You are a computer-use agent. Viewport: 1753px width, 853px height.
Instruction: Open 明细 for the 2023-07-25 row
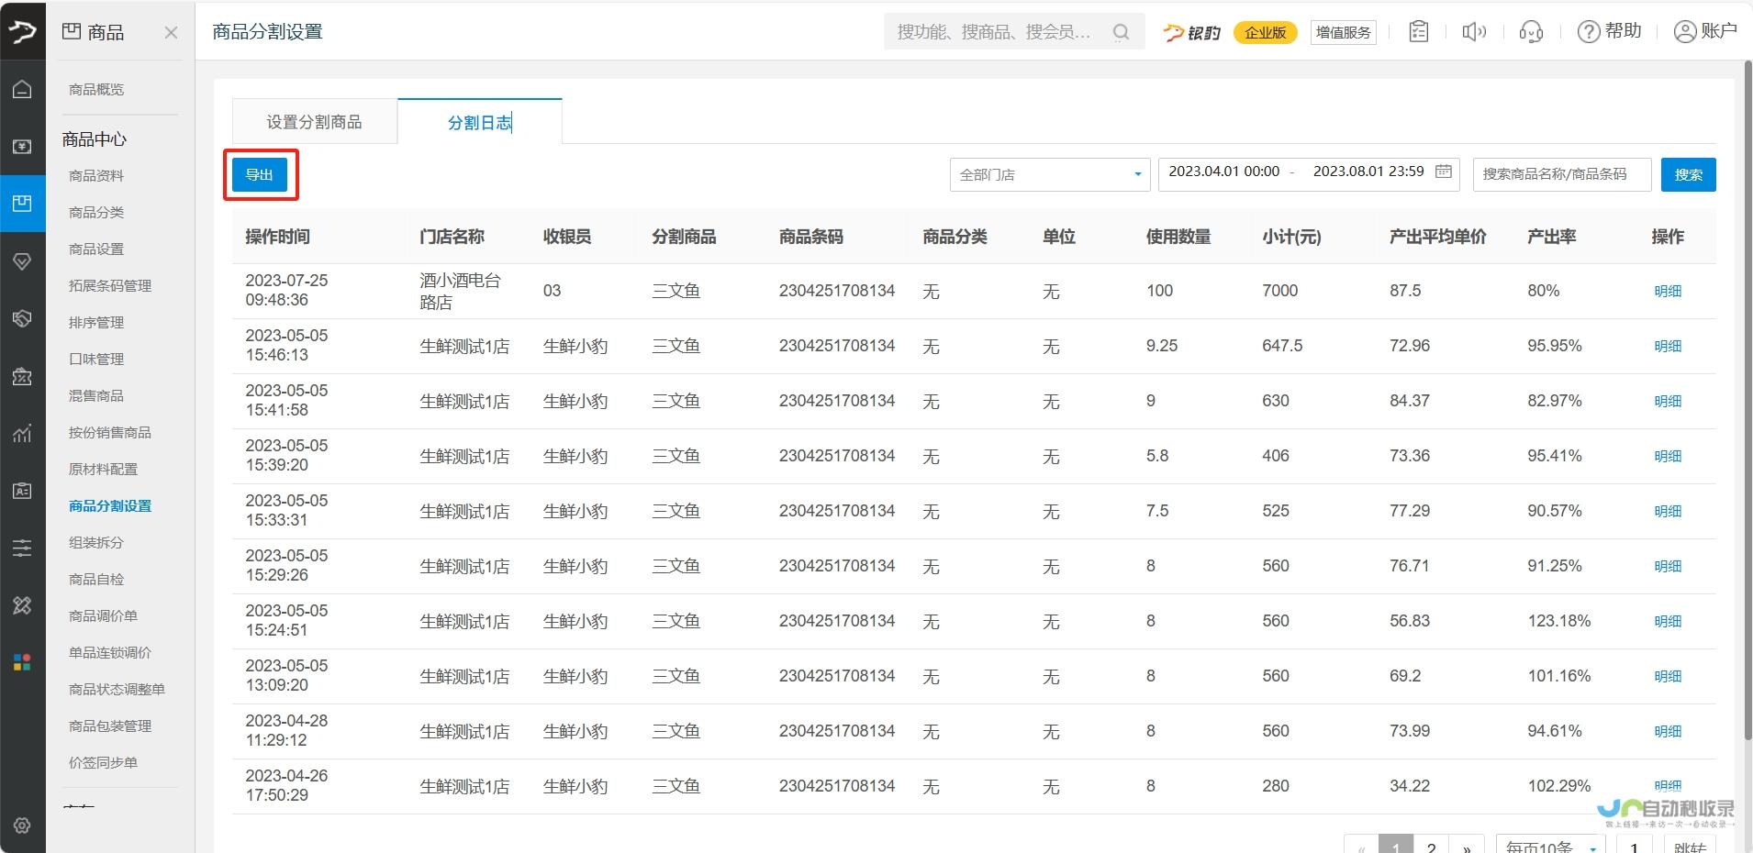click(1668, 291)
